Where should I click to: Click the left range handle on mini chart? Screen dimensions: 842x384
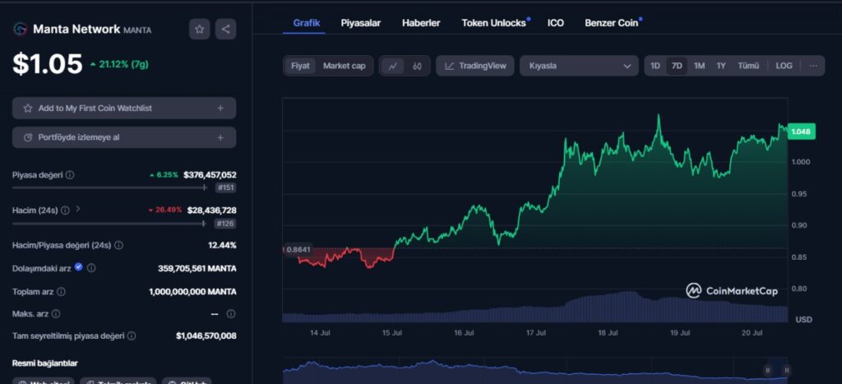(x=768, y=370)
